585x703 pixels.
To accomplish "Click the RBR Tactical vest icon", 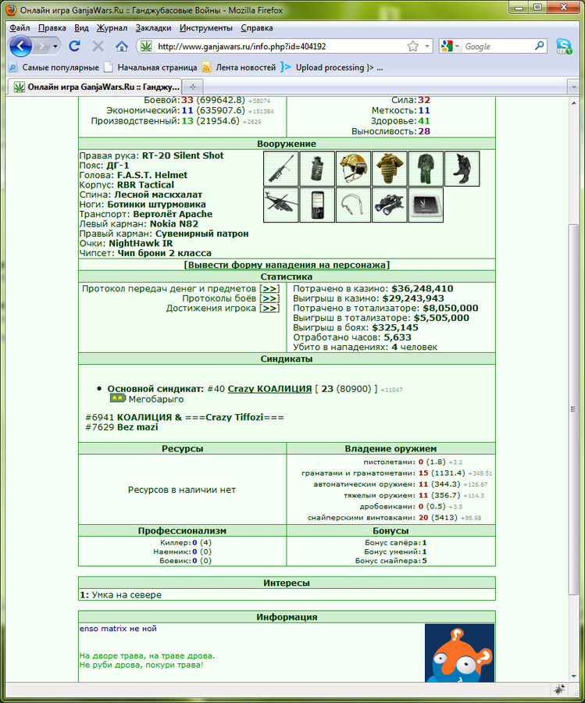I will (x=390, y=169).
